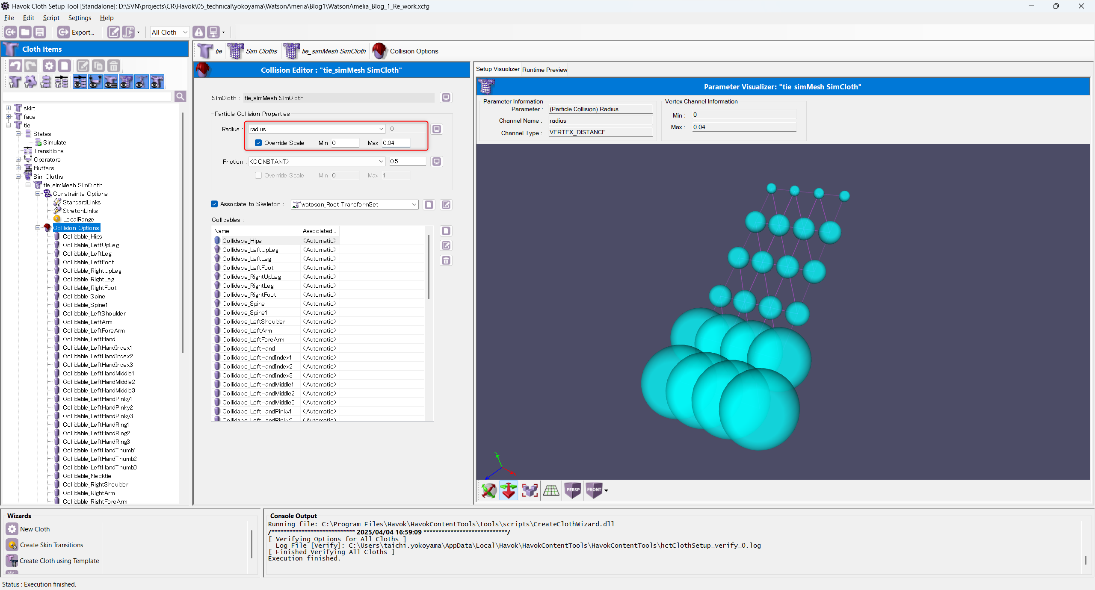Open the File menu
This screenshot has width=1095, height=590.
(x=9, y=18)
